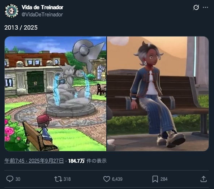Click the 件の表示 views label
The width and height of the screenshot is (214, 189).
click(97, 161)
